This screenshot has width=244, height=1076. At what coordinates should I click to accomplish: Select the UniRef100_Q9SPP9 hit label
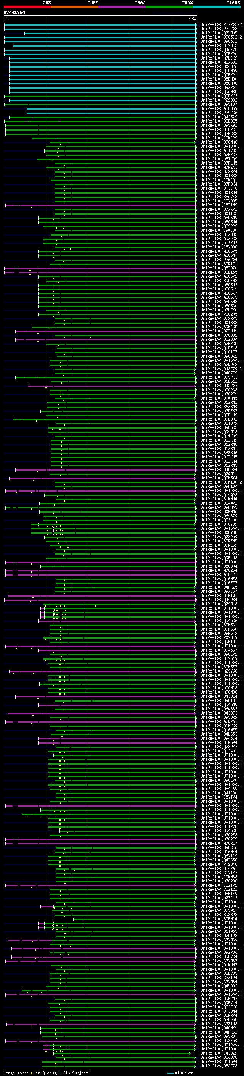pyautogui.click(x=218, y=226)
